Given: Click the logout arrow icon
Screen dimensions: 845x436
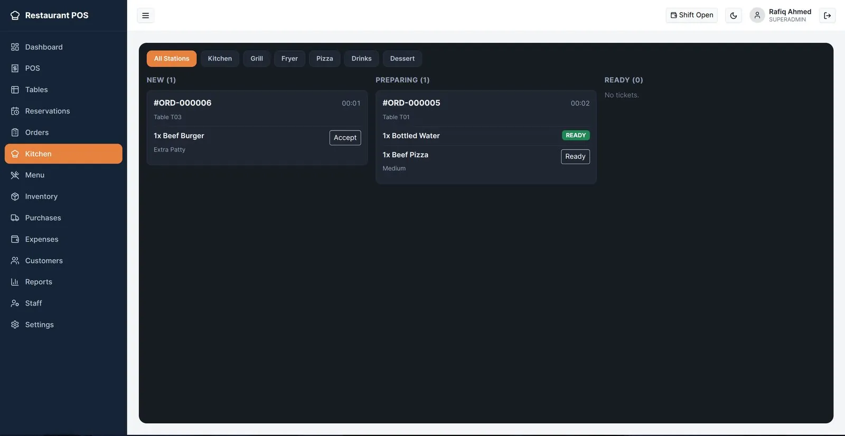Looking at the screenshot, I should pos(828,15).
